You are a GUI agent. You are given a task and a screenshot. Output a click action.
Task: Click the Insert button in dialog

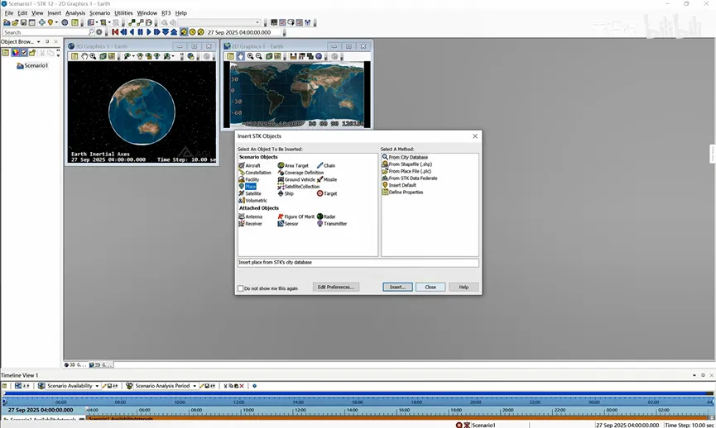[397, 288]
